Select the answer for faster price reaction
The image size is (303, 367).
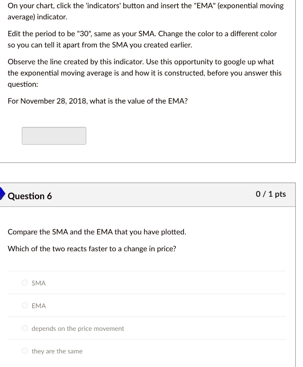25,305
